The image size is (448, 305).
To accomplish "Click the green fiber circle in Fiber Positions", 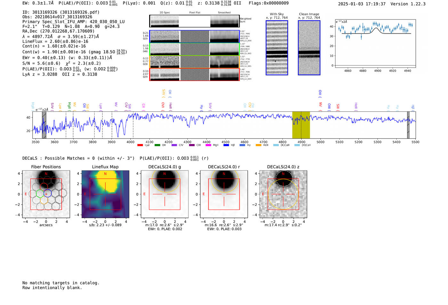I will coord(40,193).
